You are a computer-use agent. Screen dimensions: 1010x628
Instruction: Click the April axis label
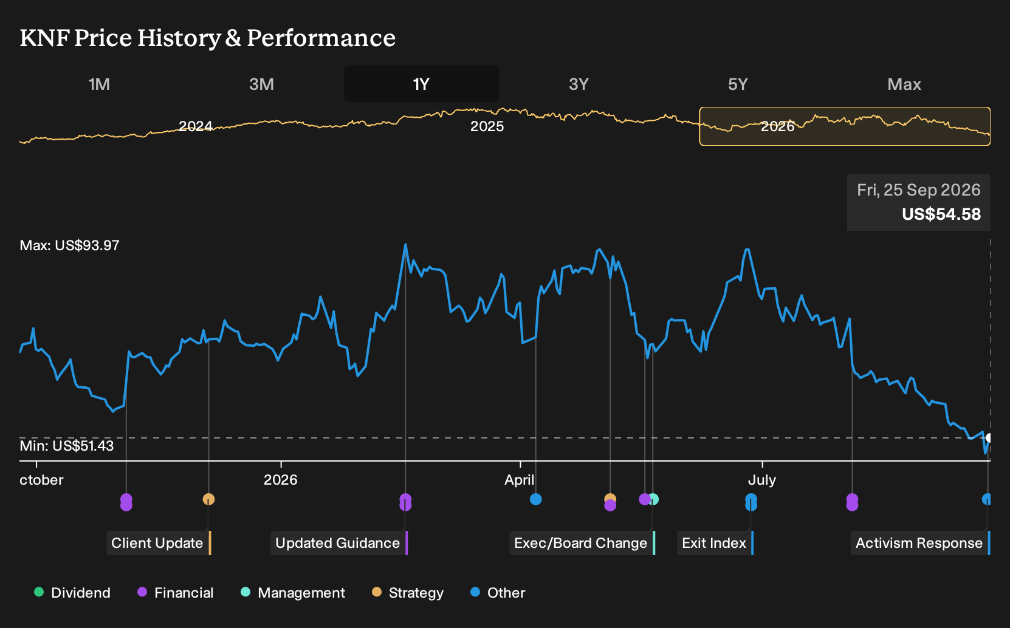[520, 480]
